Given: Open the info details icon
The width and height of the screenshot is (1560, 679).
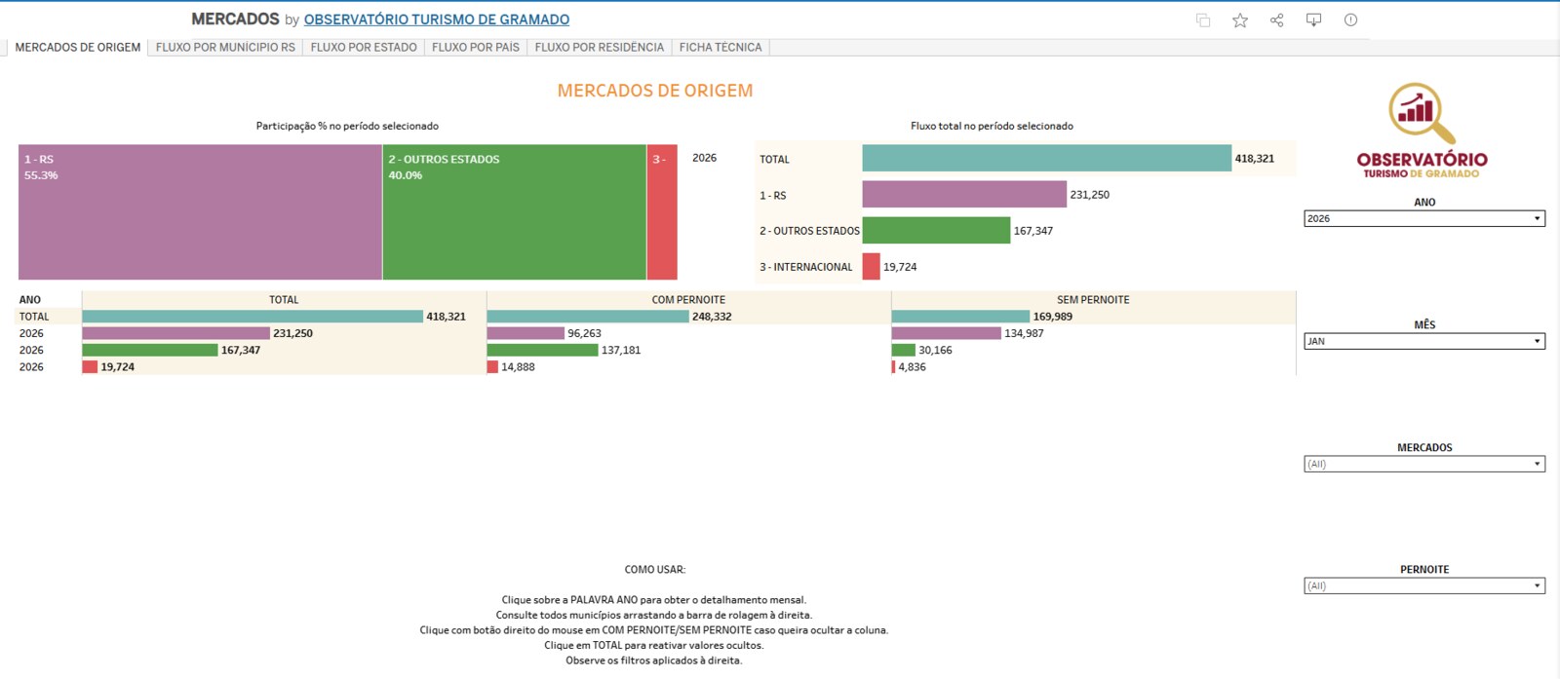Looking at the screenshot, I should pos(1350,19).
